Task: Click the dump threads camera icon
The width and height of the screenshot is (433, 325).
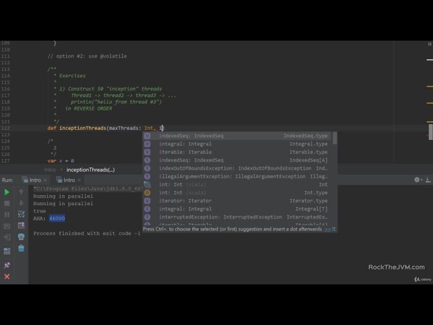Action: (x=7, y=225)
